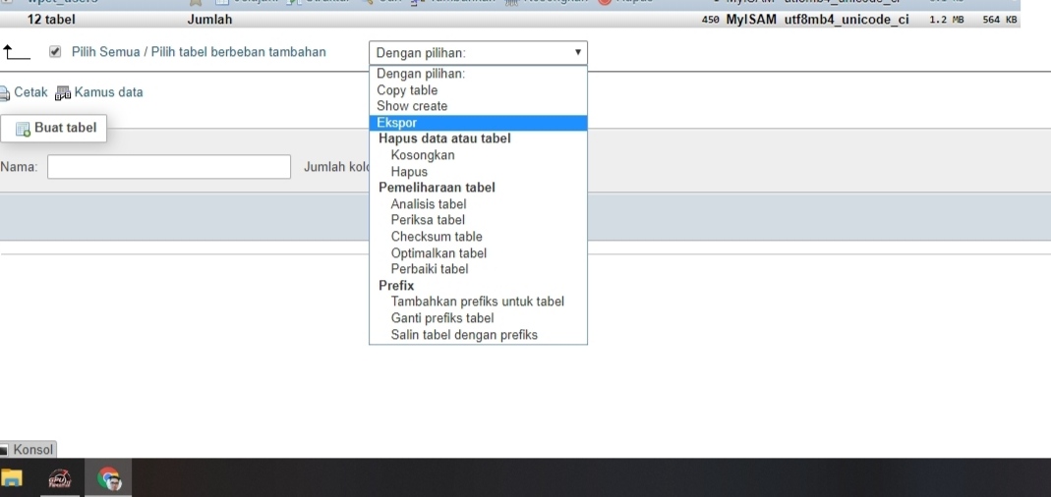Choose Optimalkan tabel option
Image resolution: width=1051 pixels, height=497 pixels.
coord(438,253)
